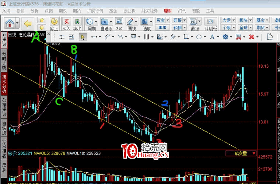Go back with the yellow left arrow

28,24
